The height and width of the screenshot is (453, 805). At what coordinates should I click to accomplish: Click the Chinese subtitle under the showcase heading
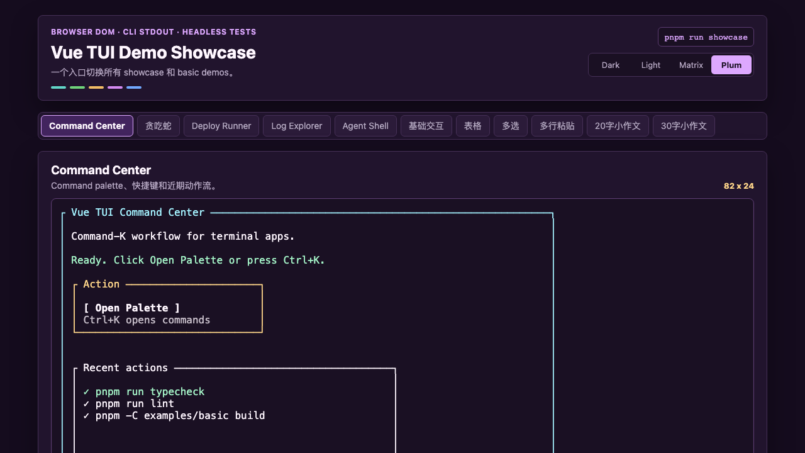(x=145, y=72)
